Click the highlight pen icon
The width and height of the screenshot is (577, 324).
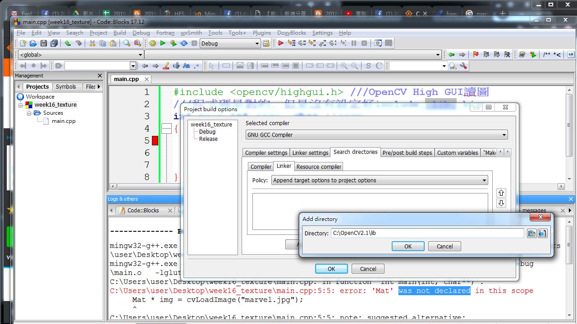coord(165,66)
